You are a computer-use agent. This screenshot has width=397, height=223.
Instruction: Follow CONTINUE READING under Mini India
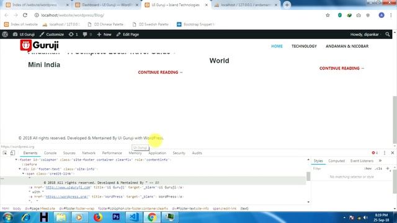(x=160, y=72)
